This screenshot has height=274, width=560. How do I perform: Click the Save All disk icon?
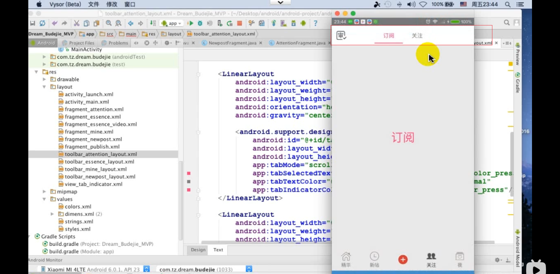(32, 23)
